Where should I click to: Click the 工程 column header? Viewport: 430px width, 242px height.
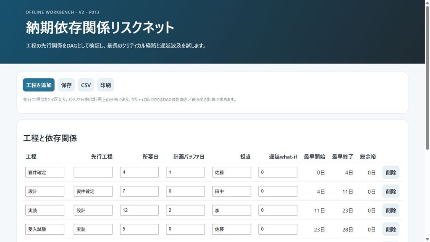click(31, 157)
